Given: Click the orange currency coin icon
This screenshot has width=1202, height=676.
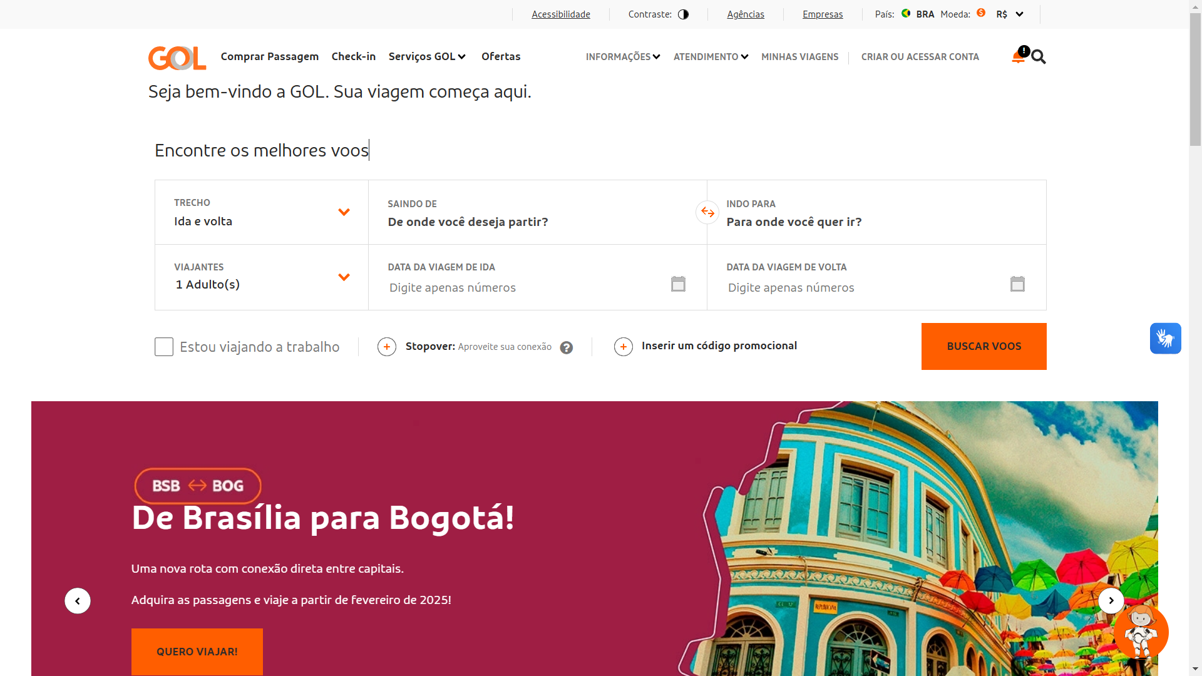Looking at the screenshot, I should click(981, 13).
